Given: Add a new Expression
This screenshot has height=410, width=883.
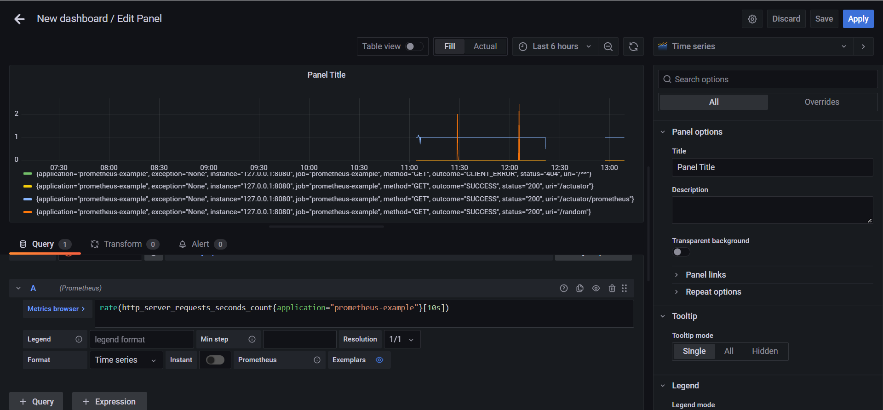Looking at the screenshot, I should point(109,401).
